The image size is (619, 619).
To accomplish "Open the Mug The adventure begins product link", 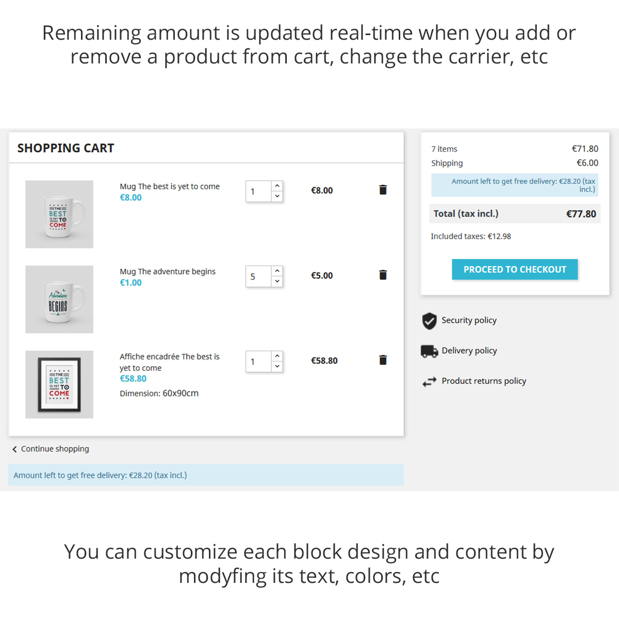I will 168,271.
